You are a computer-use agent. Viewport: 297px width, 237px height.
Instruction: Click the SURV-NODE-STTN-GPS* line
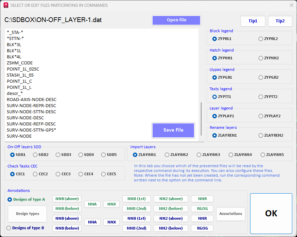point(32,130)
